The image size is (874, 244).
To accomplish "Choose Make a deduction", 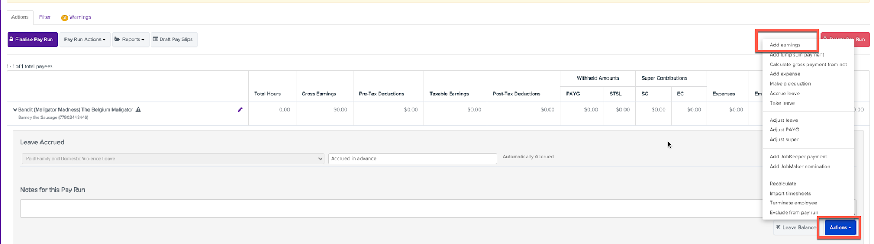I will point(790,84).
